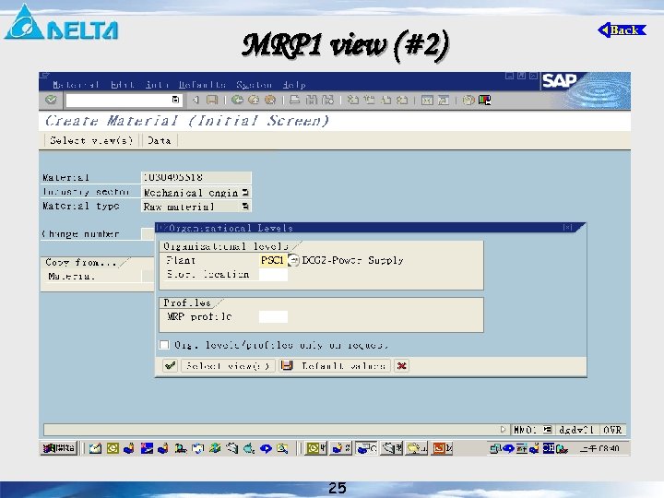Click the Stor. location input field
Viewport: 664px width, 498px height.
[x=273, y=275]
